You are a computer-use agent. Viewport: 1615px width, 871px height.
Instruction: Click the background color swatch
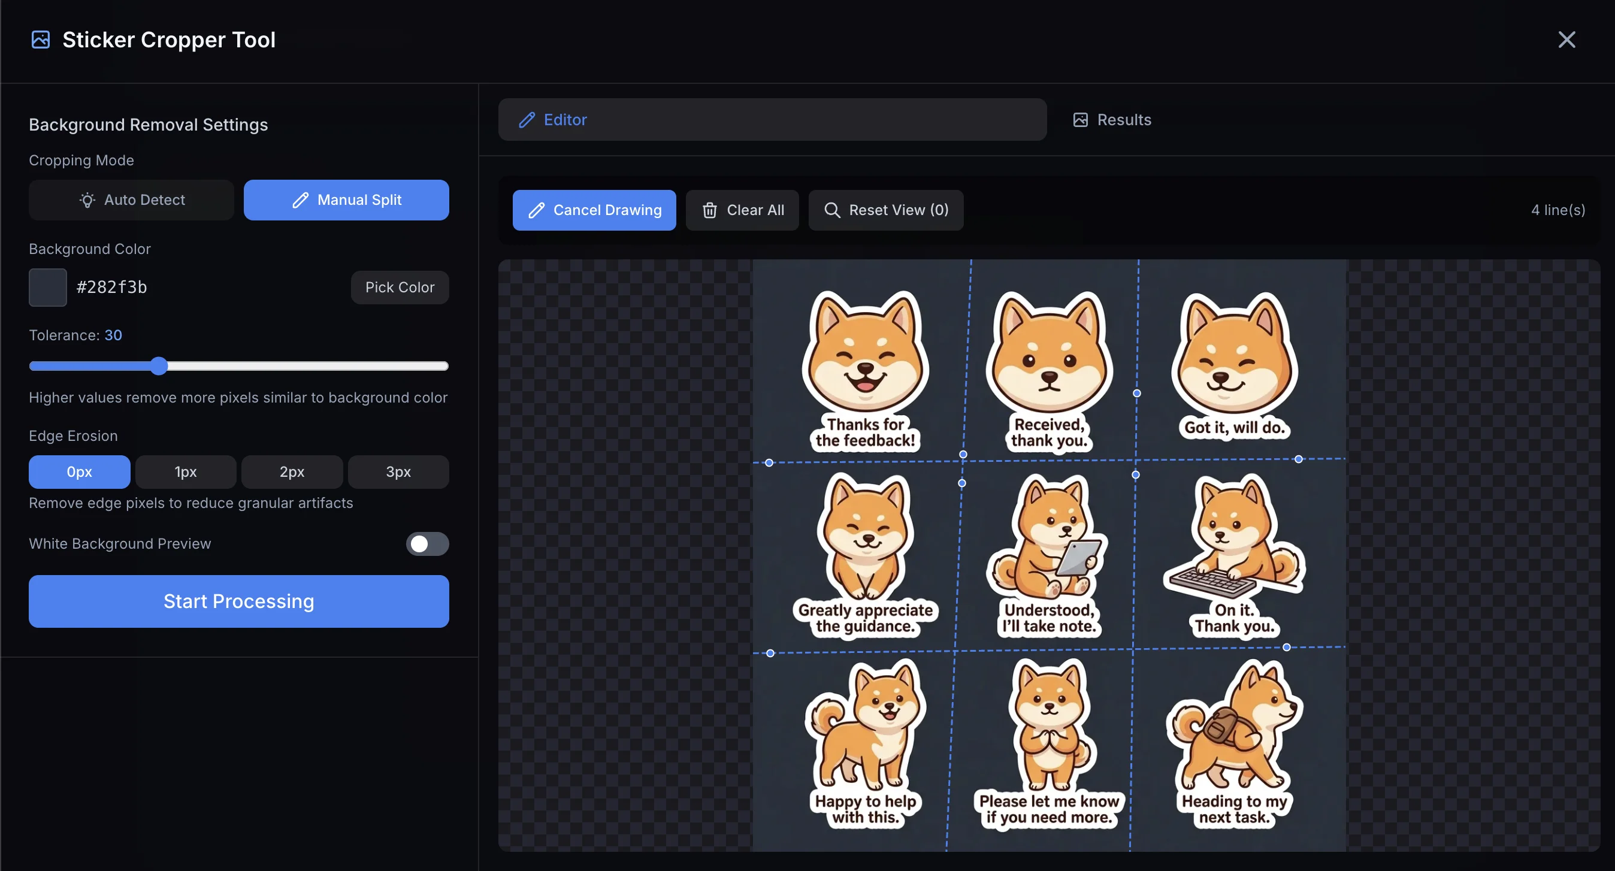coord(48,287)
